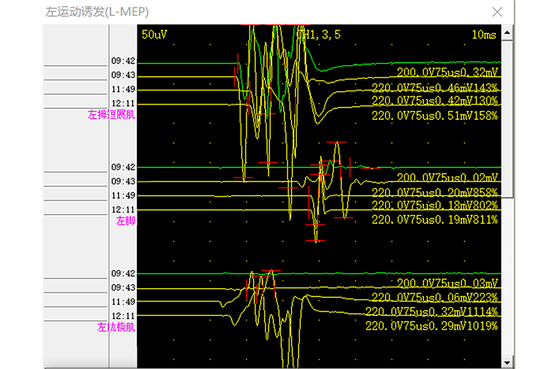Image resolution: width=558 pixels, height=369 pixels.
Task: Select the 50uV amplitude scale label
Action: [x=154, y=33]
